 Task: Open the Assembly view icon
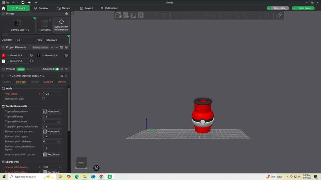point(279,16)
